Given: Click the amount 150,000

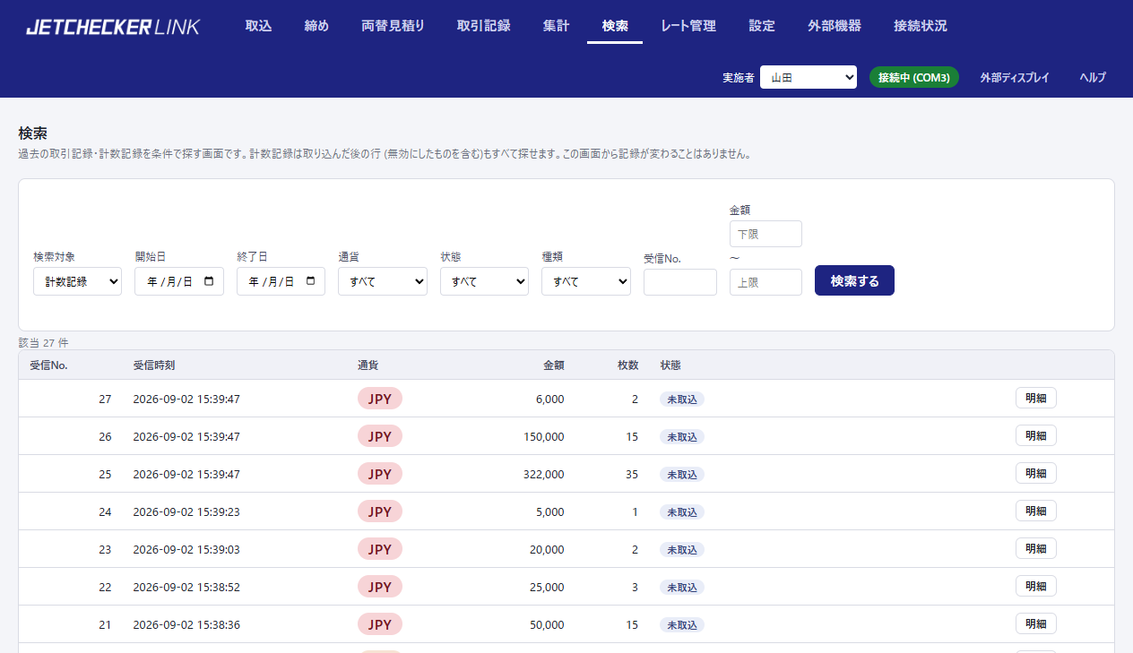Looking at the screenshot, I should (x=544, y=436).
